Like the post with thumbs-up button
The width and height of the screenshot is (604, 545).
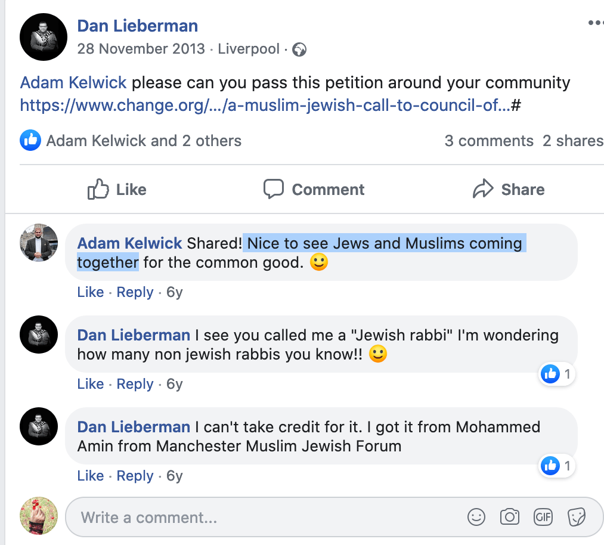(x=117, y=190)
